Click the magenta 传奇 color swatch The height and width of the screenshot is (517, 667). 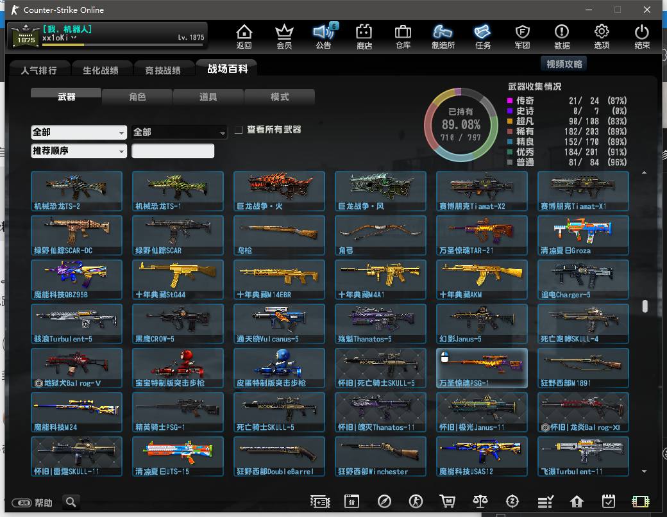click(510, 101)
